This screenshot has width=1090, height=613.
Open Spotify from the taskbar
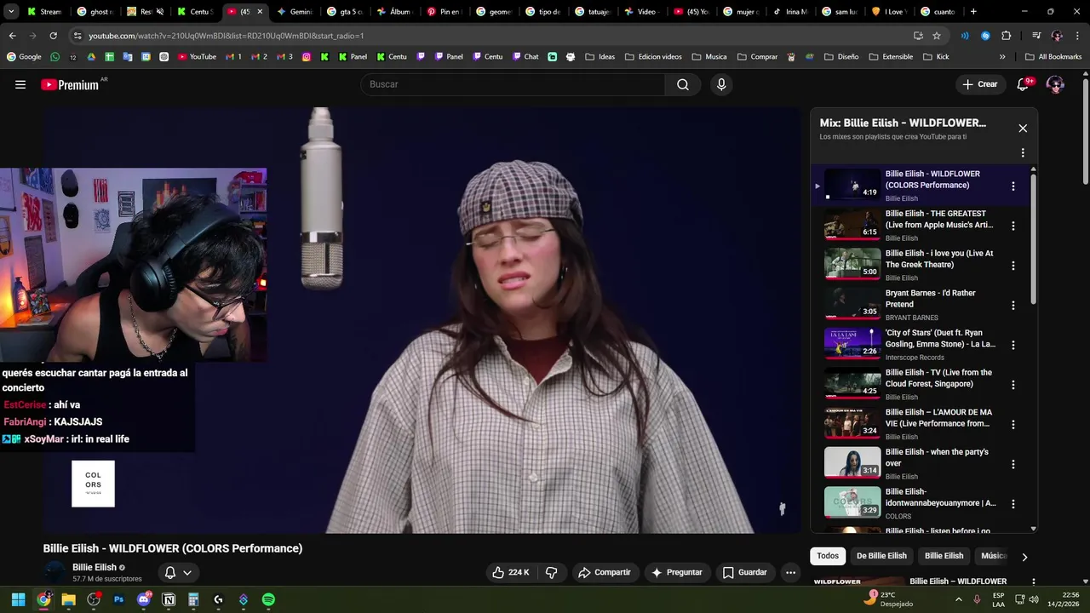[268, 599]
